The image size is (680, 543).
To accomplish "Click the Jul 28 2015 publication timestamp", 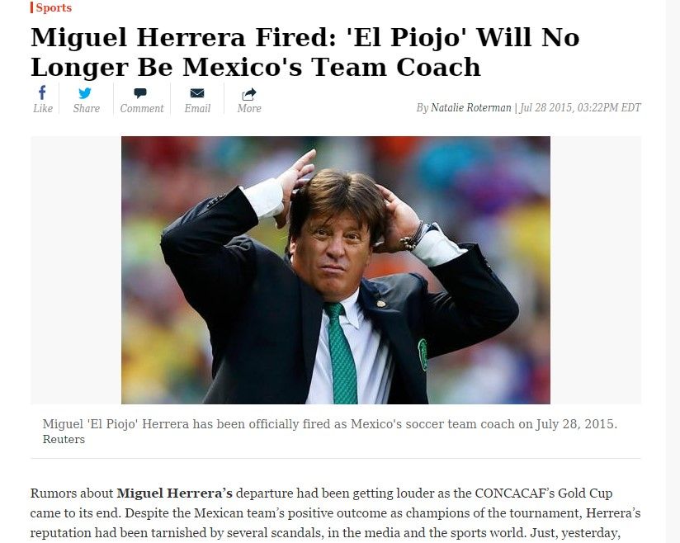I will (580, 107).
